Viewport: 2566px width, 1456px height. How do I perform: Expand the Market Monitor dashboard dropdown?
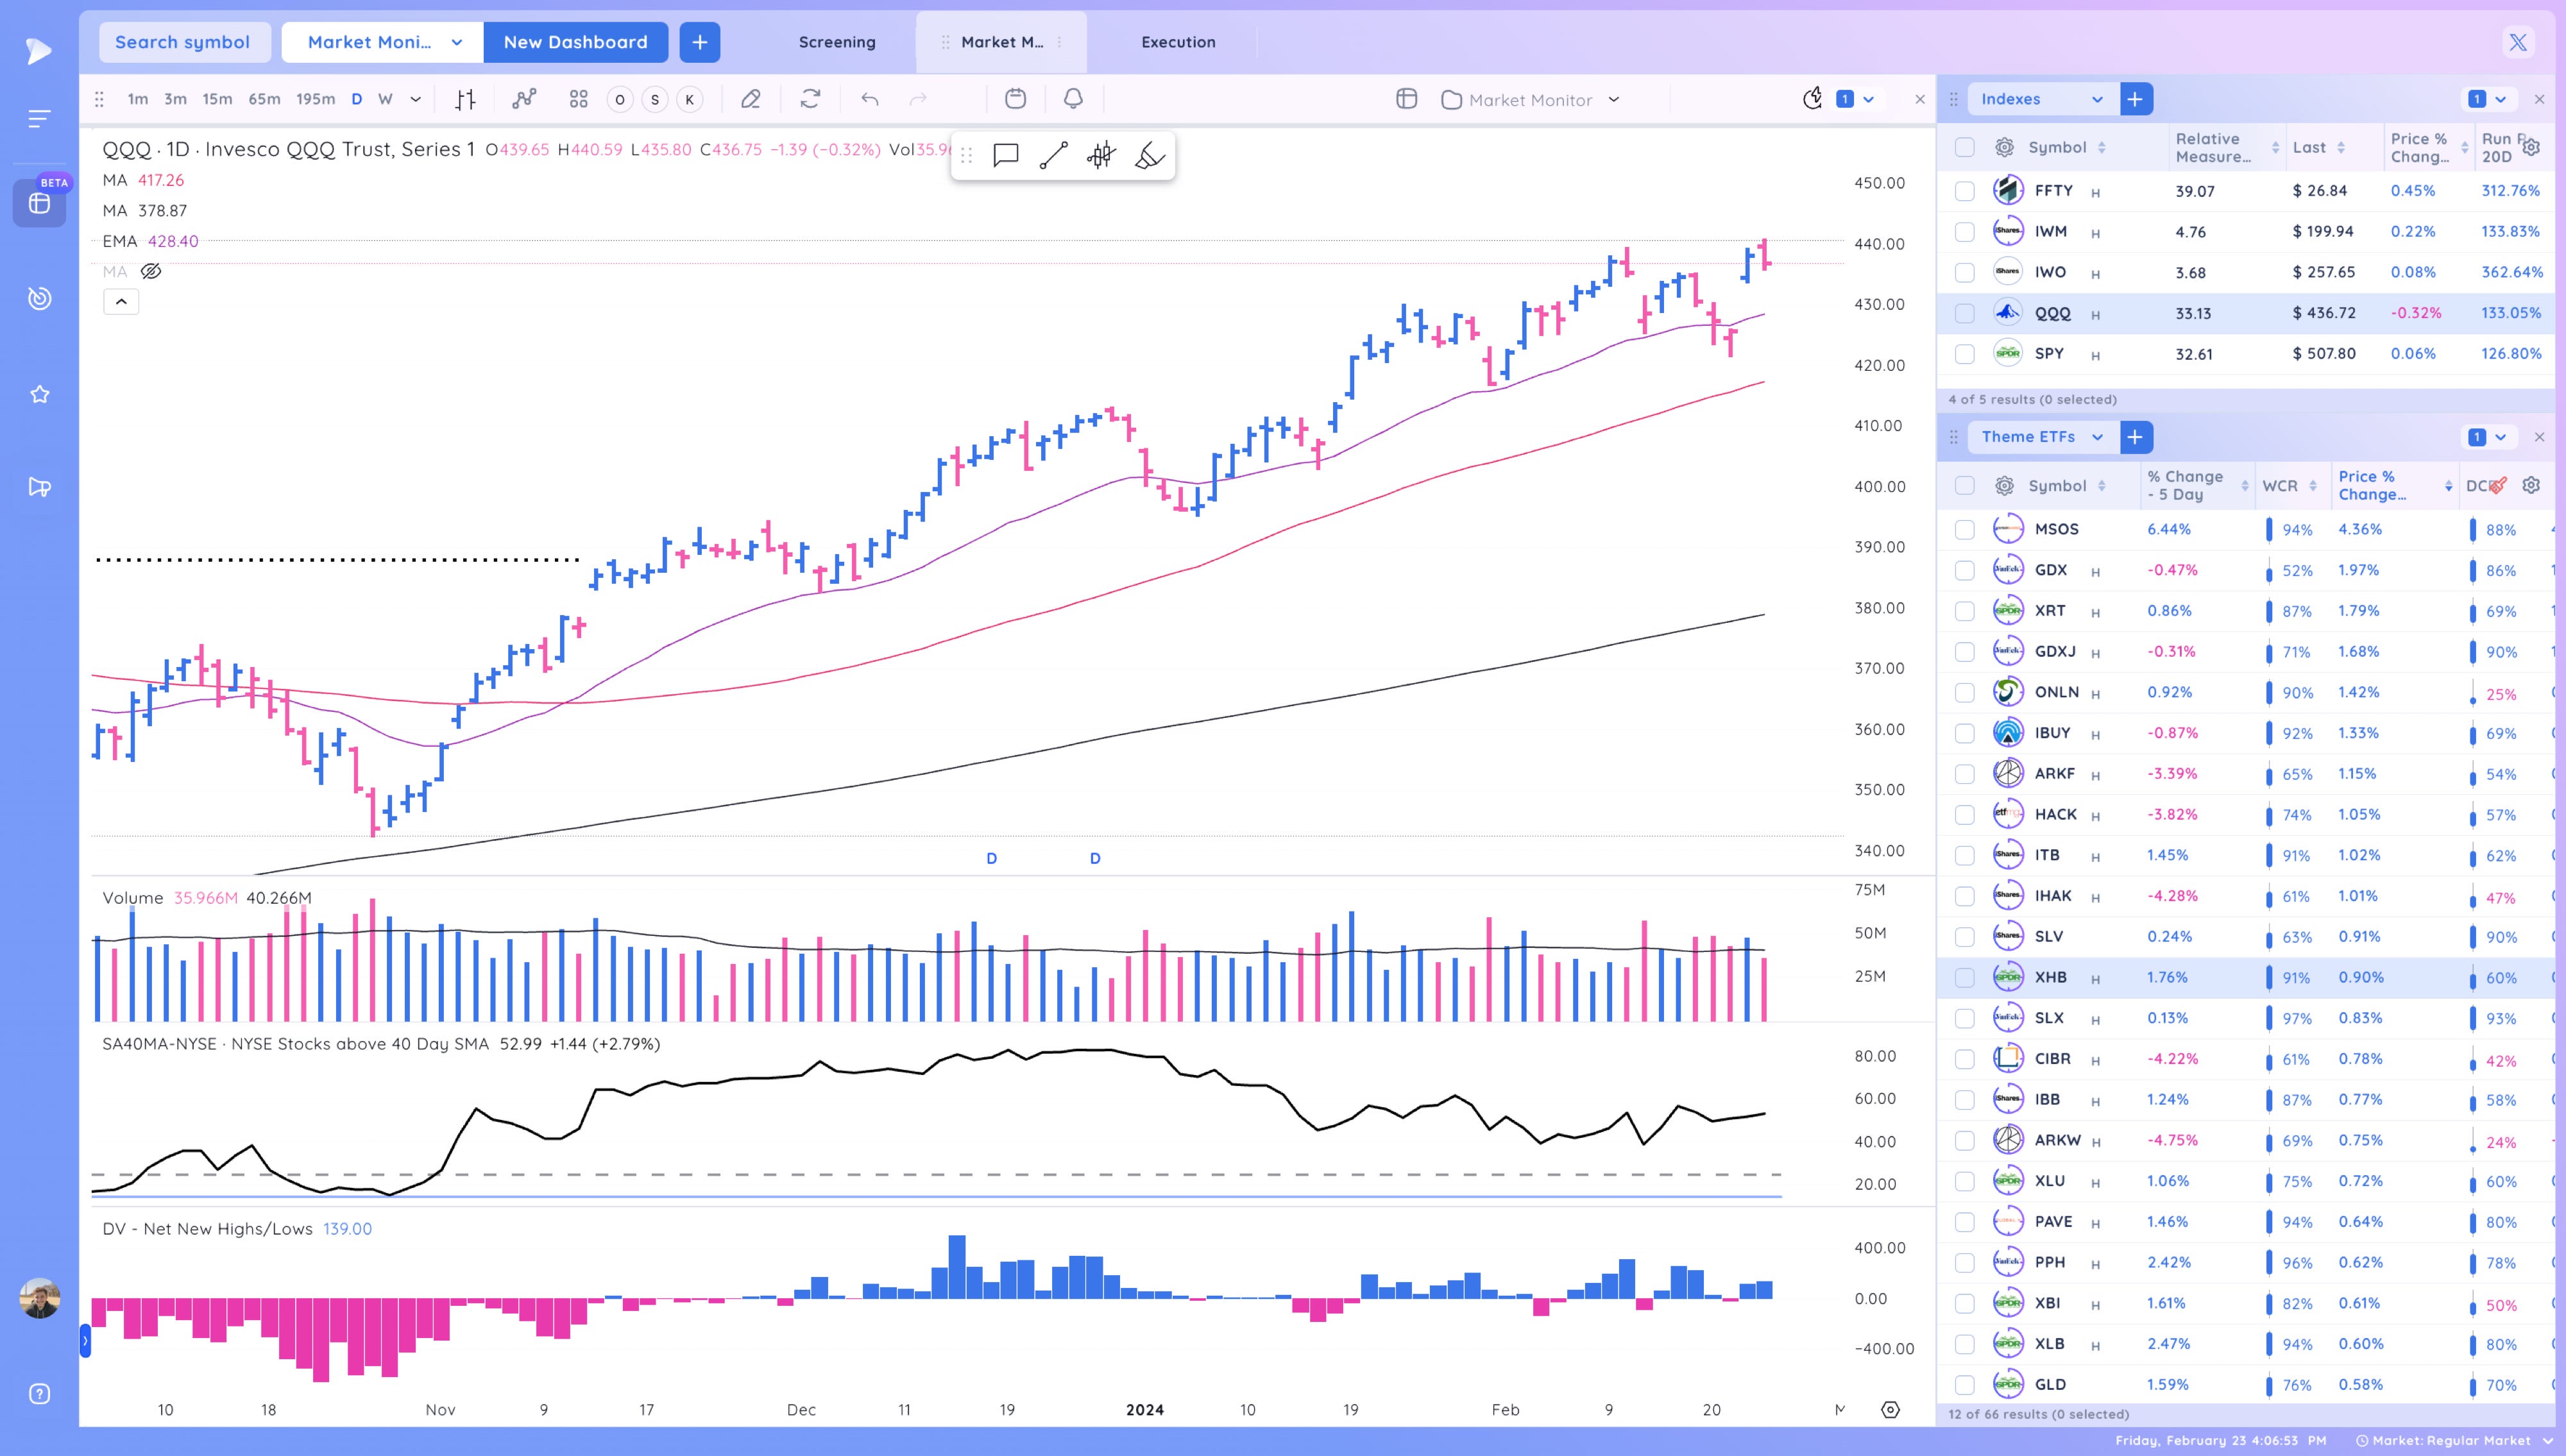tap(457, 42)
